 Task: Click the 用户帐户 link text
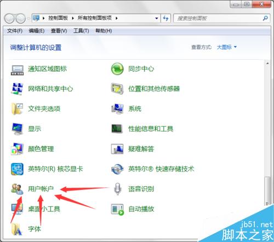point(41,189)
